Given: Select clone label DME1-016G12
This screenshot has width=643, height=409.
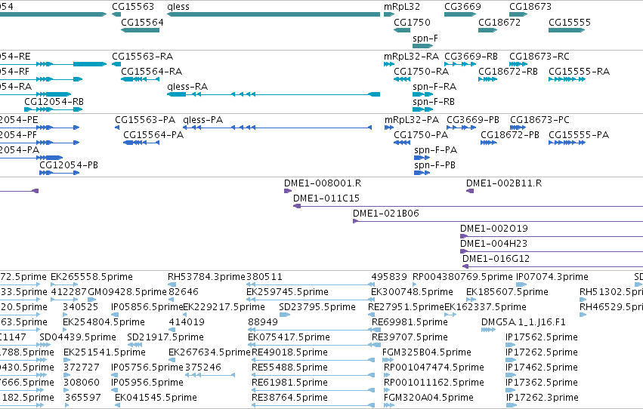Looking at the screenshot, I should tap(496, 259).
